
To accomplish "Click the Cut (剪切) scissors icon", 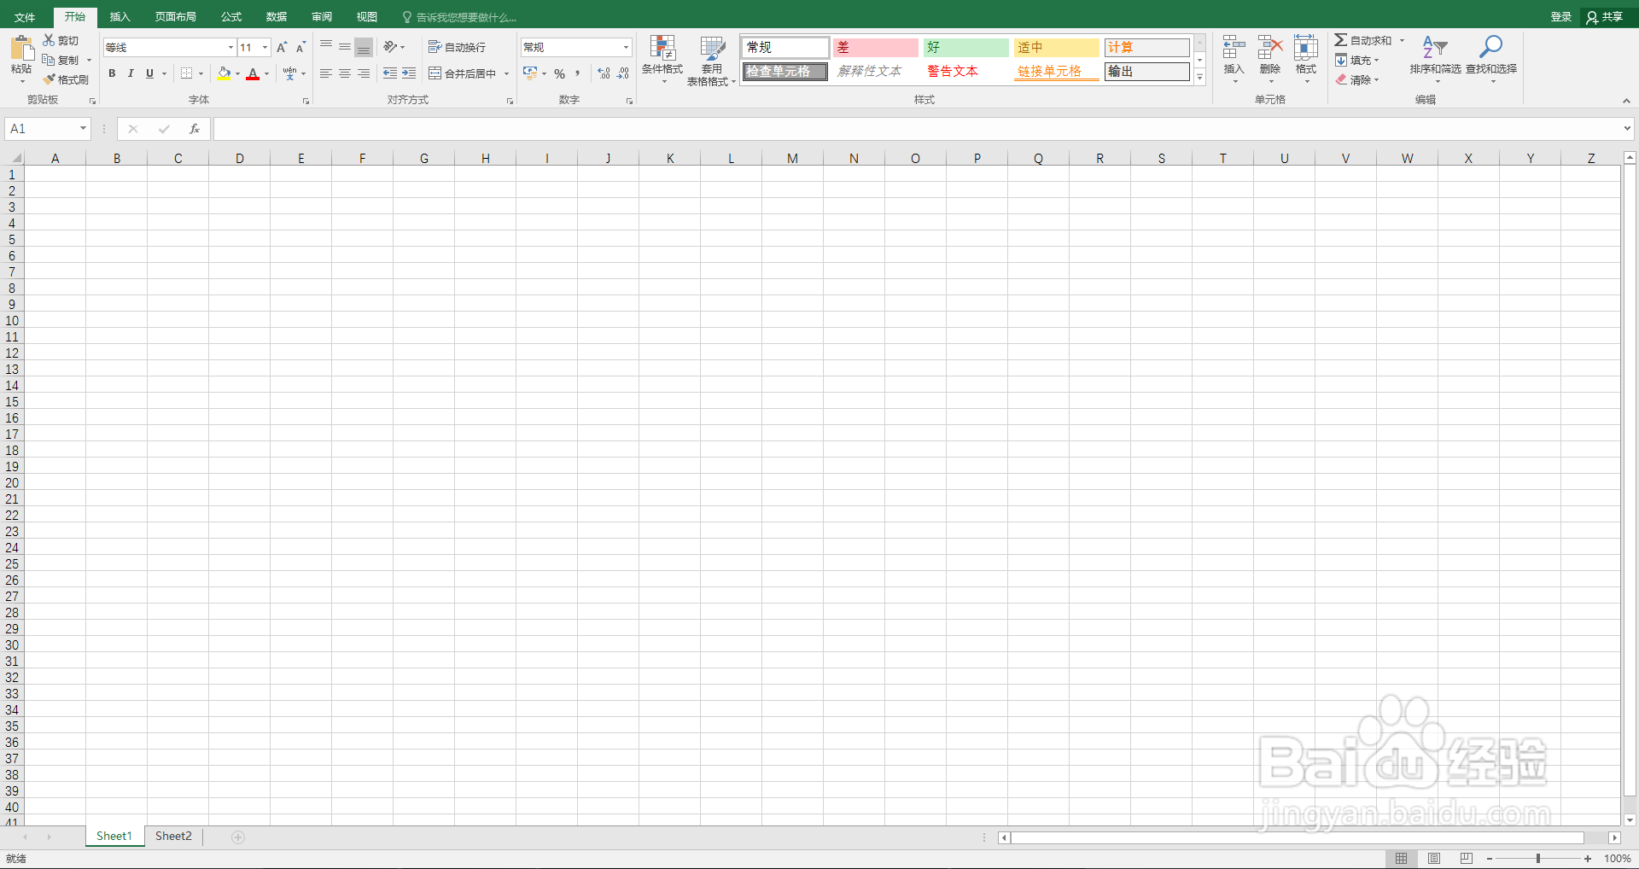I will [x=50, y=40].
